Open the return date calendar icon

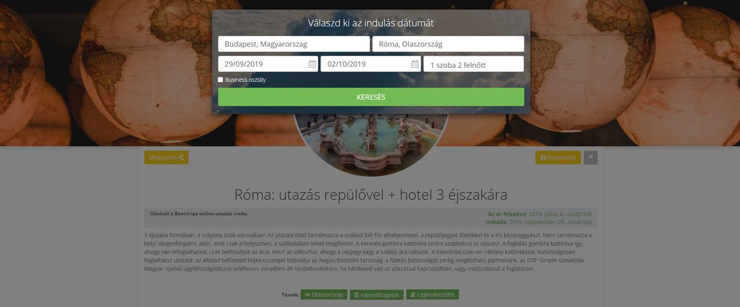415,64
